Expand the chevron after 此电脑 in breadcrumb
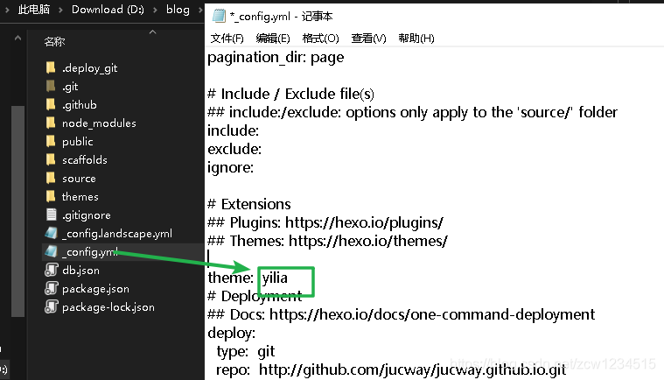Screen dimensions: 664x380 click(60, 10)
